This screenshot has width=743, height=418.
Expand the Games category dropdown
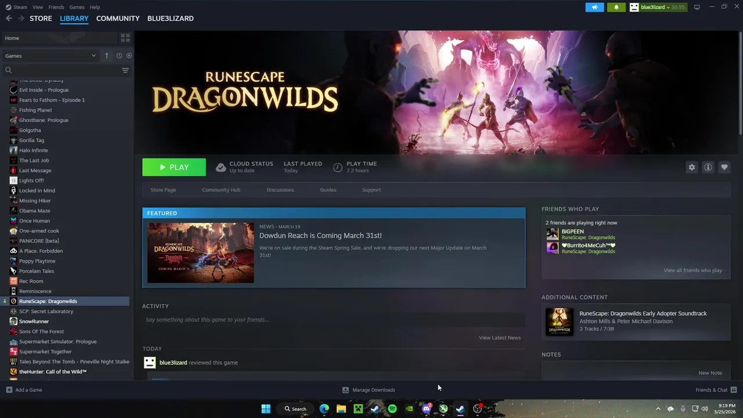click(x=51, y=56)
